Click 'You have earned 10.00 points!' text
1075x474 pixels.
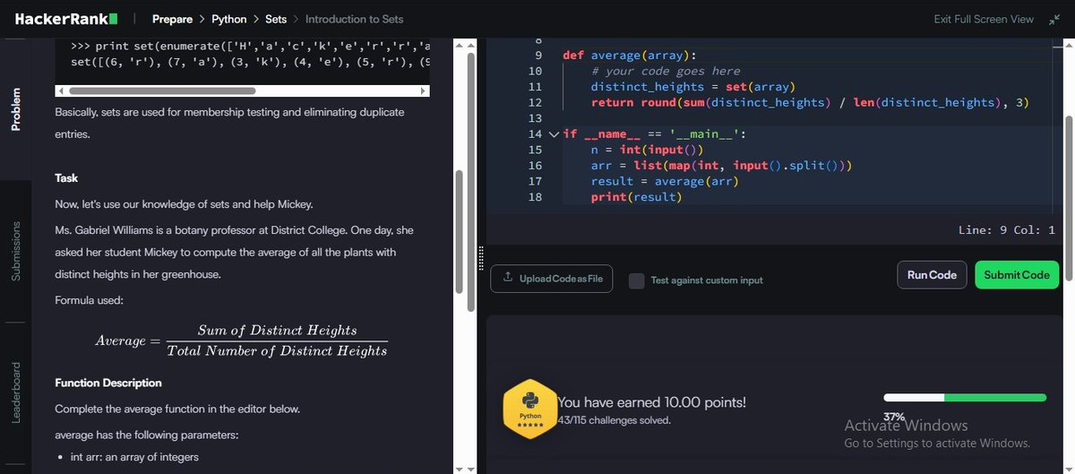coord(651,403)
